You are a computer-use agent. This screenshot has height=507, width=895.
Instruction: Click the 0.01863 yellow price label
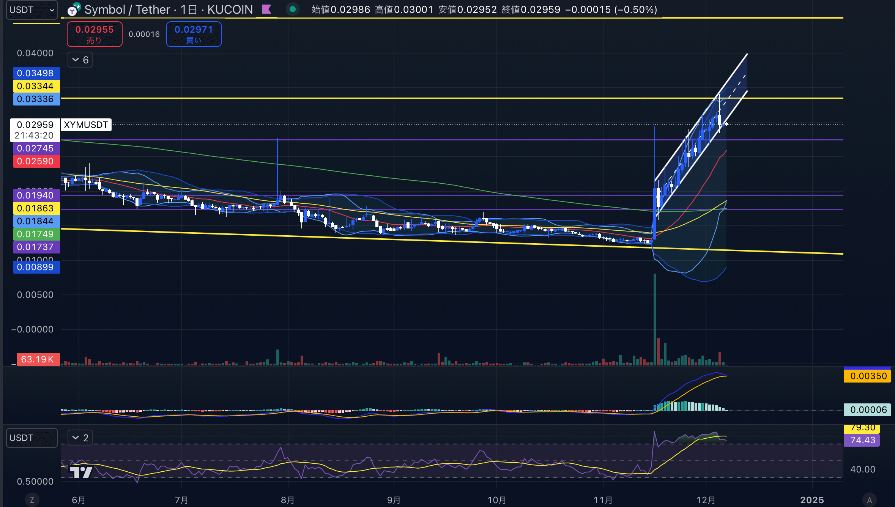(x=36, y=208)
